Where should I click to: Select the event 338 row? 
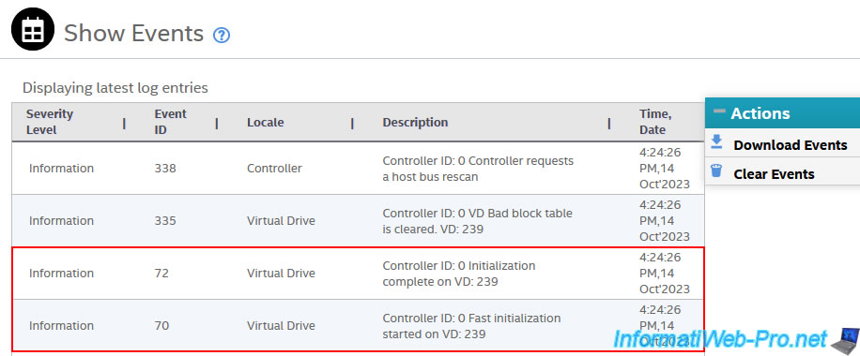coord(358,168)
